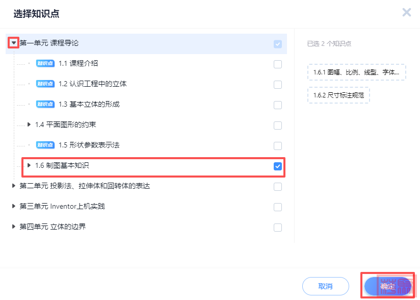Click the 知识点 badge beside 1.2 认识工程中的立体
Screen dimensions: 420x300
point(45,84)
